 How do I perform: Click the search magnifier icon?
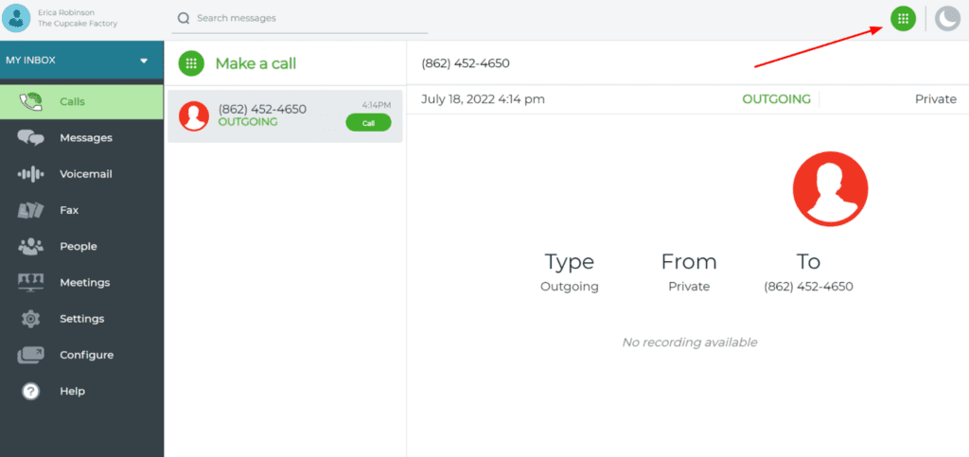[x=183, y=19]
